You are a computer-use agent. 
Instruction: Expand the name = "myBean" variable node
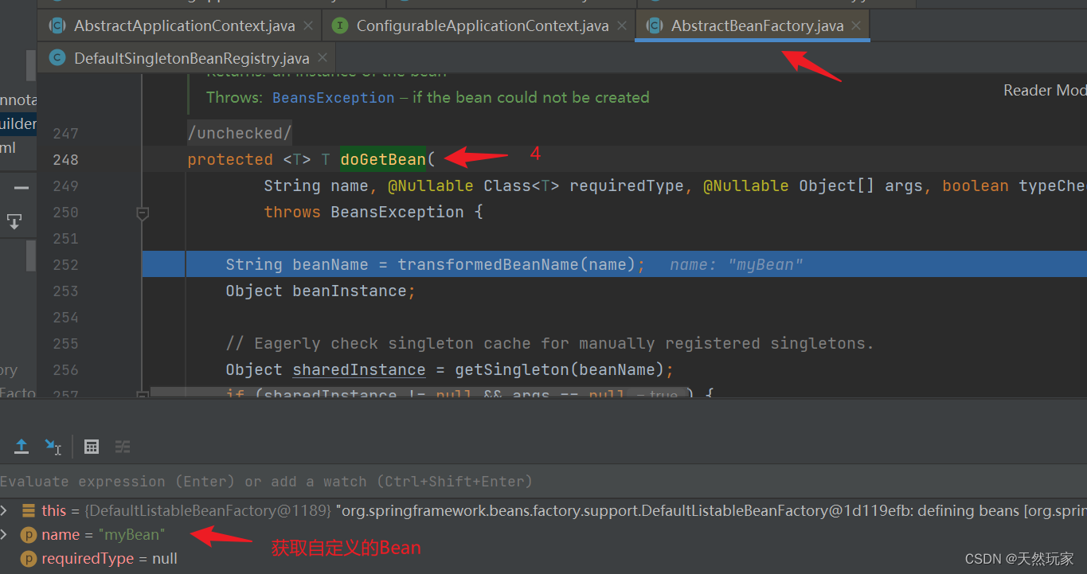5,534
